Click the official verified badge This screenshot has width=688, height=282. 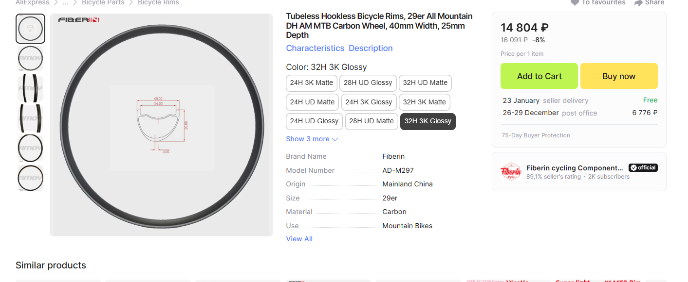(x=643, y=167)
